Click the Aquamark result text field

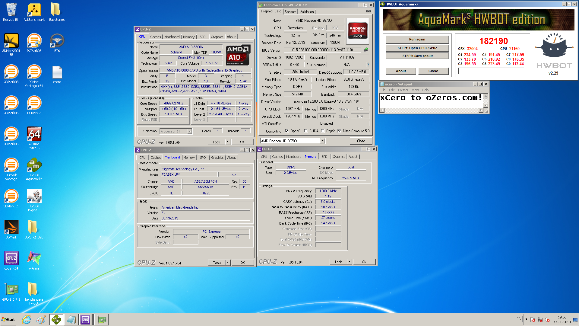(491, 71)
